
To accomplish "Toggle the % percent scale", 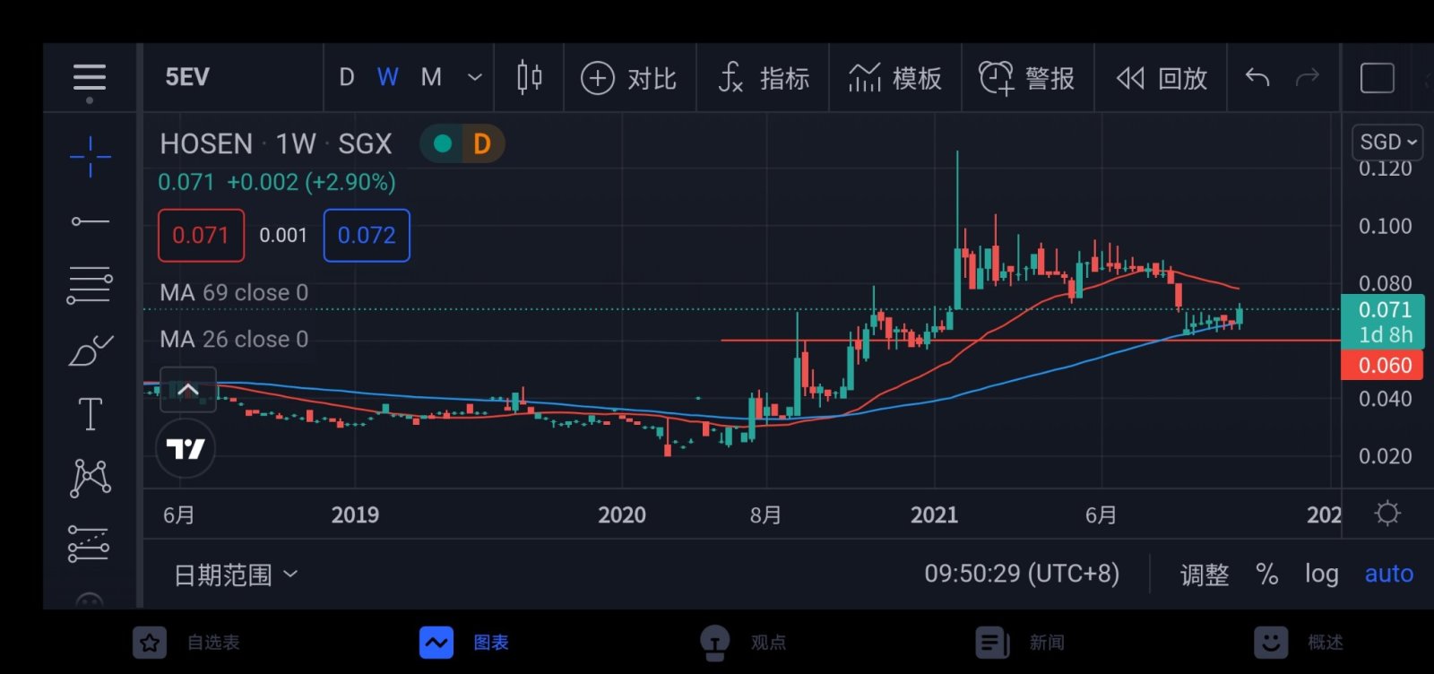I will click(x=1267, y=575).
